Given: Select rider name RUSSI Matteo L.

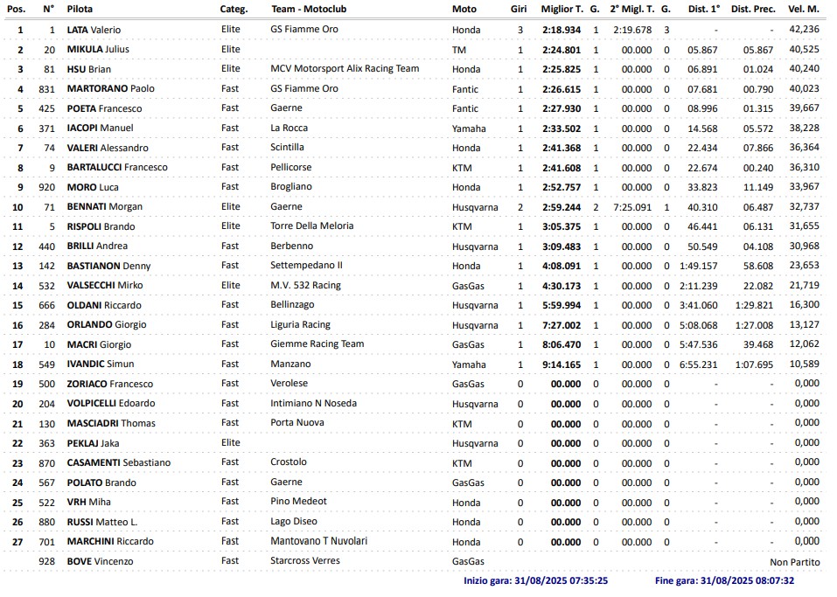Looking at the screenshot, I should (x=102, y=523).
